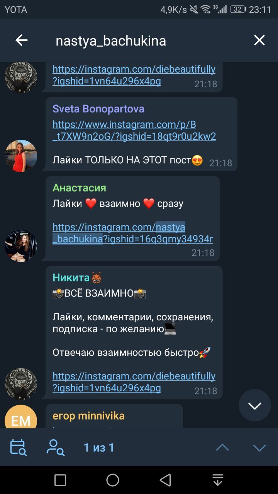Tap the back arrow in search bar
Viewport: 278px width, 494px height.
click(22, 40)
